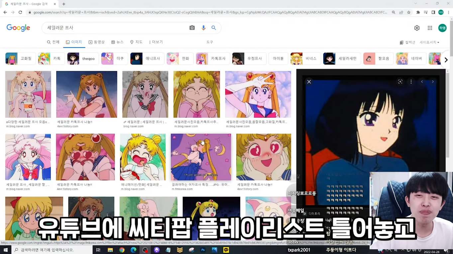Image resolution: width=453 pixels, height=254 pixels.
Task: Open the zoom indicator in the address bar
Action: click(x=394, y=12)
